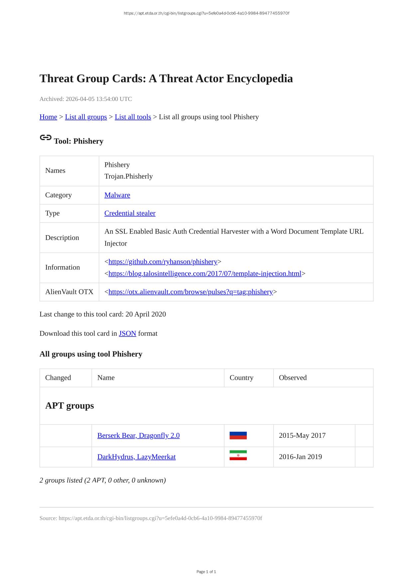The height and width of the screenshot is (585, 413).
Task: Follow the Credential stealer type link
Action: [130, 213]
